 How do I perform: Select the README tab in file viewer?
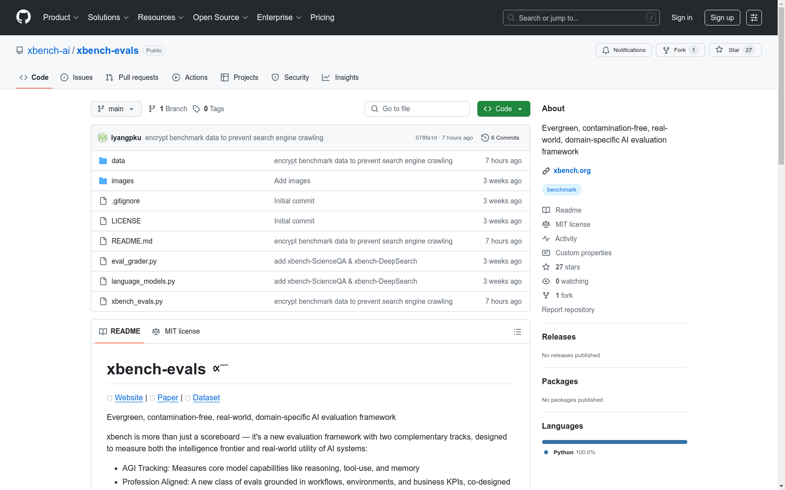pos(120,332)
